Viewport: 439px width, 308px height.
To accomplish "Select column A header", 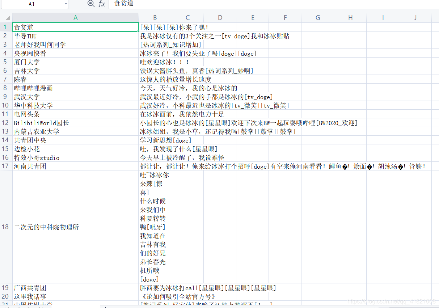I will click(x=76, y=17).
